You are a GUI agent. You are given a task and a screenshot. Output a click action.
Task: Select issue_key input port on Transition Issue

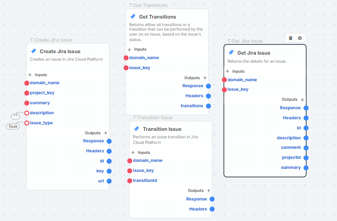point(130,171)
